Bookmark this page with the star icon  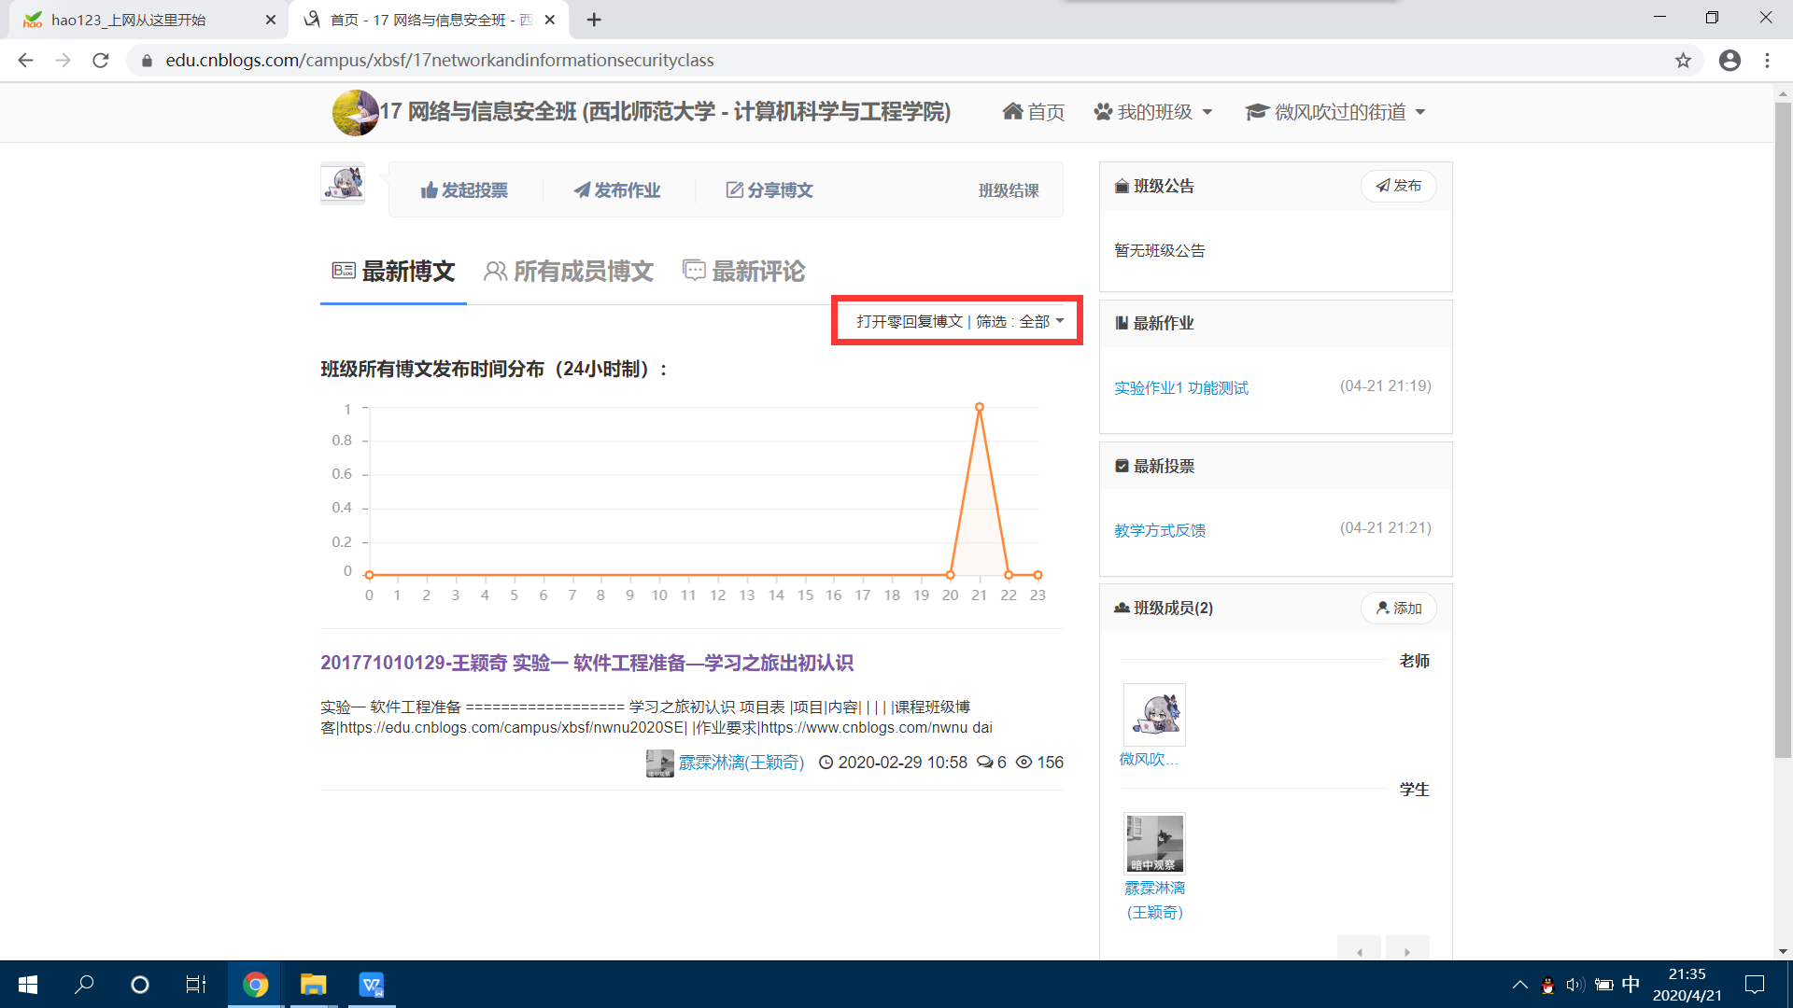click(x=1683, y=61)
